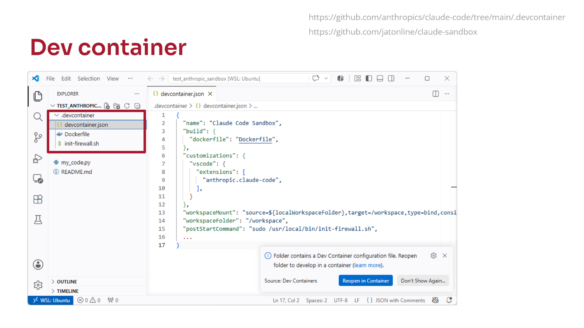Click the WSL: Ubuntu remote indicator
584x328 pixels.
point(51,300)
